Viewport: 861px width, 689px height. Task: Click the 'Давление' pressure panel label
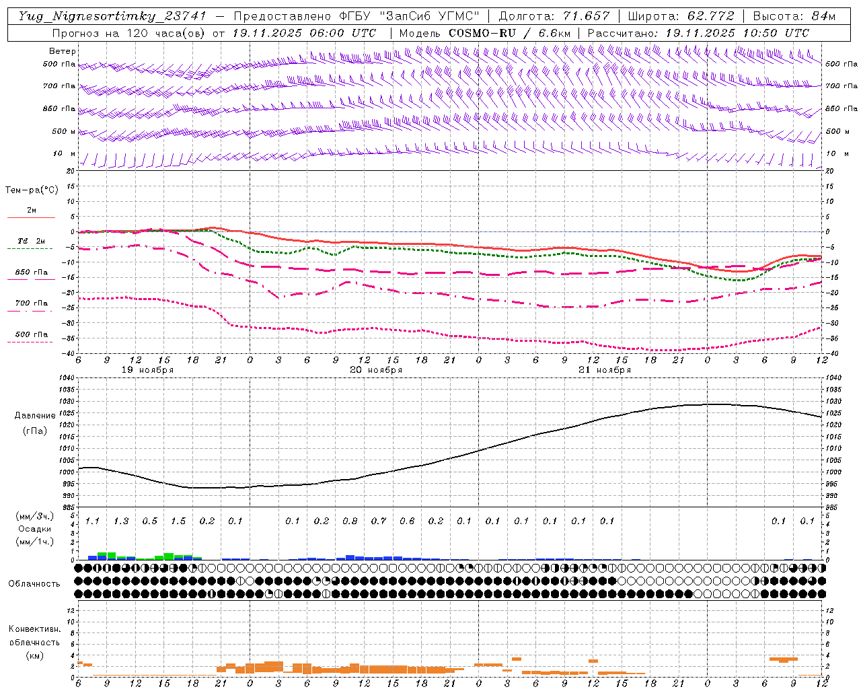point(35,415)
